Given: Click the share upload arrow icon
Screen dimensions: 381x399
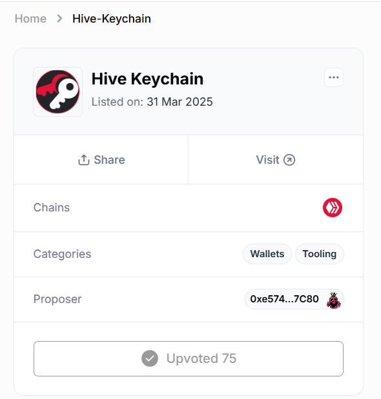Looking at the screenshot, I should [83, 160].
